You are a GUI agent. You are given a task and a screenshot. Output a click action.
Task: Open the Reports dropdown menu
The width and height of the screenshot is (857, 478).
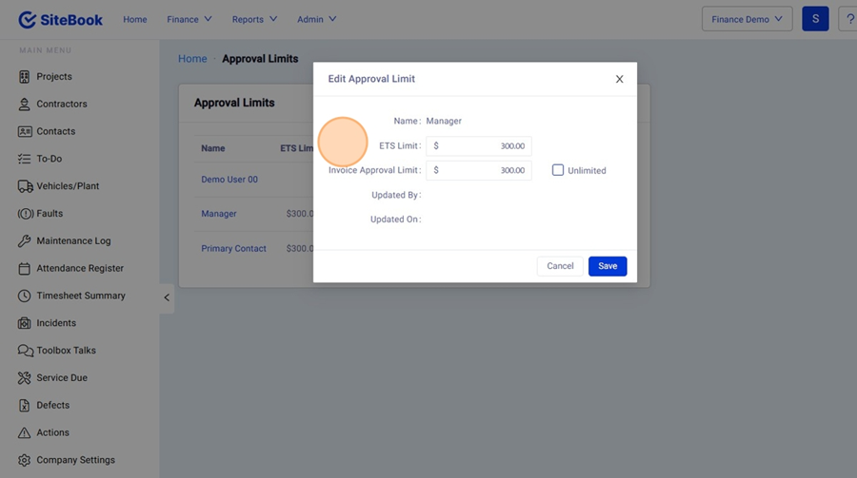[254, 19]
